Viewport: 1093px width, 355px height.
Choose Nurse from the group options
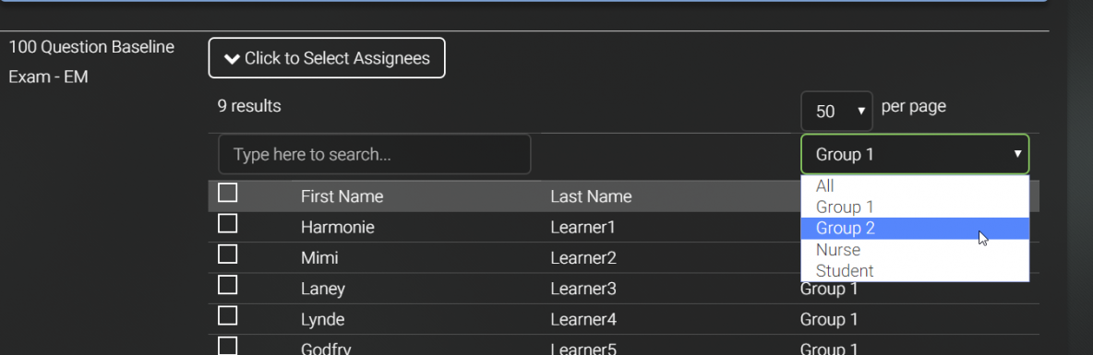pos(915,249)
